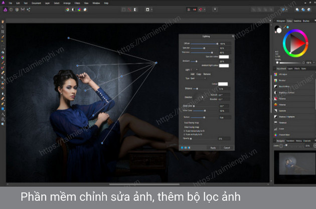Viewport: 316px width, 209px height.
Task: Select second split preview mode in Lighting dialog
Action: [x=186, y=147]
